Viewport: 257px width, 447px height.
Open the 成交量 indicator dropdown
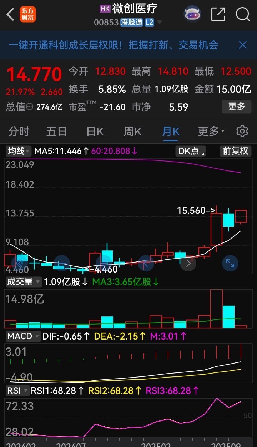24,282
